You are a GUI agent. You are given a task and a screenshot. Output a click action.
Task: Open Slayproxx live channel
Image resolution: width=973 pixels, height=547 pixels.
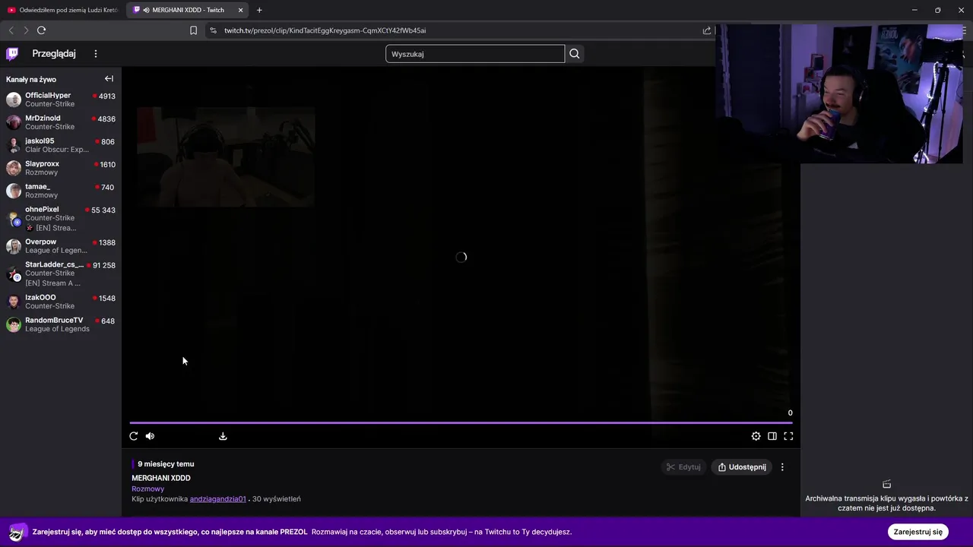click(x=61, y=168)
